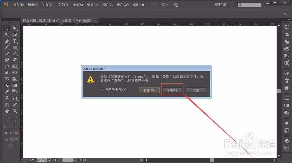This screenshot has width=292, height=163.
Task: Select the Pen tool
Action: 7,41
